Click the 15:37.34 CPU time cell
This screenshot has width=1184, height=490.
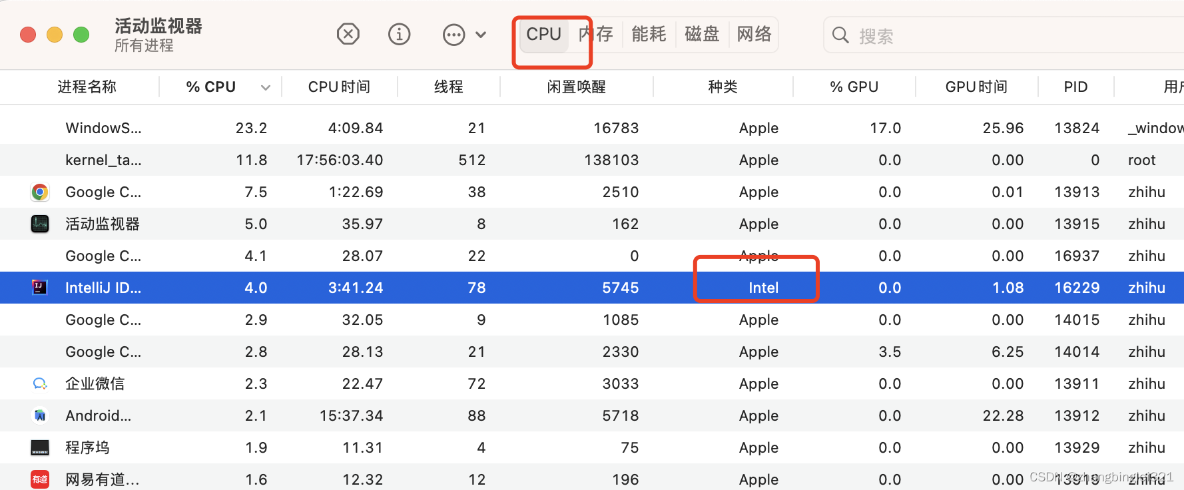351,415
